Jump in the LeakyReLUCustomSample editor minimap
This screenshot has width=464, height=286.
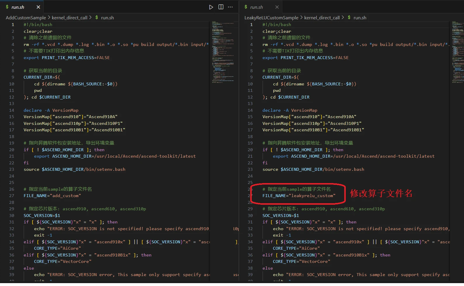(x=458, y=52)
